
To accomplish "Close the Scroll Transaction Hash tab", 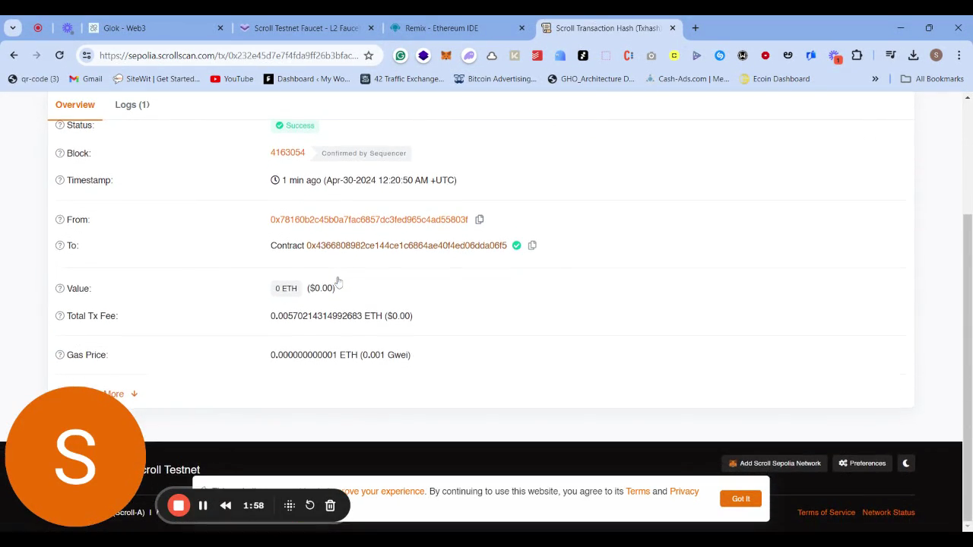I will [x=673, y=28].
